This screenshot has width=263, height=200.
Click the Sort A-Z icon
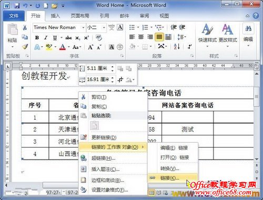coord(177,47)
